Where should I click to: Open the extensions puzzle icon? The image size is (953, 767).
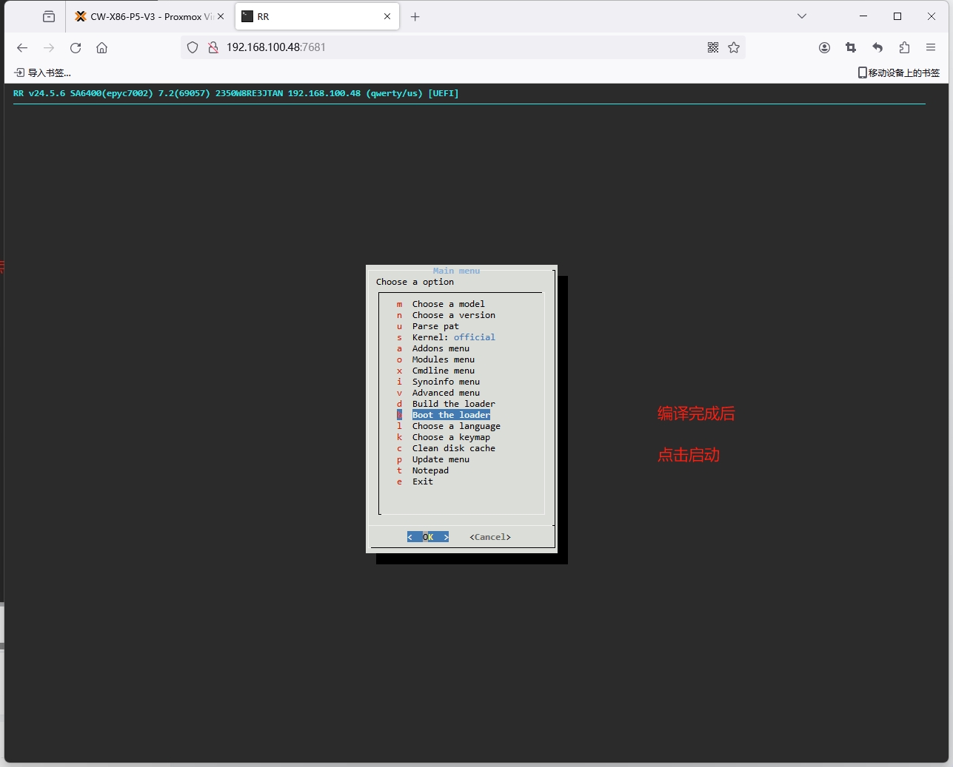(904, 47)
